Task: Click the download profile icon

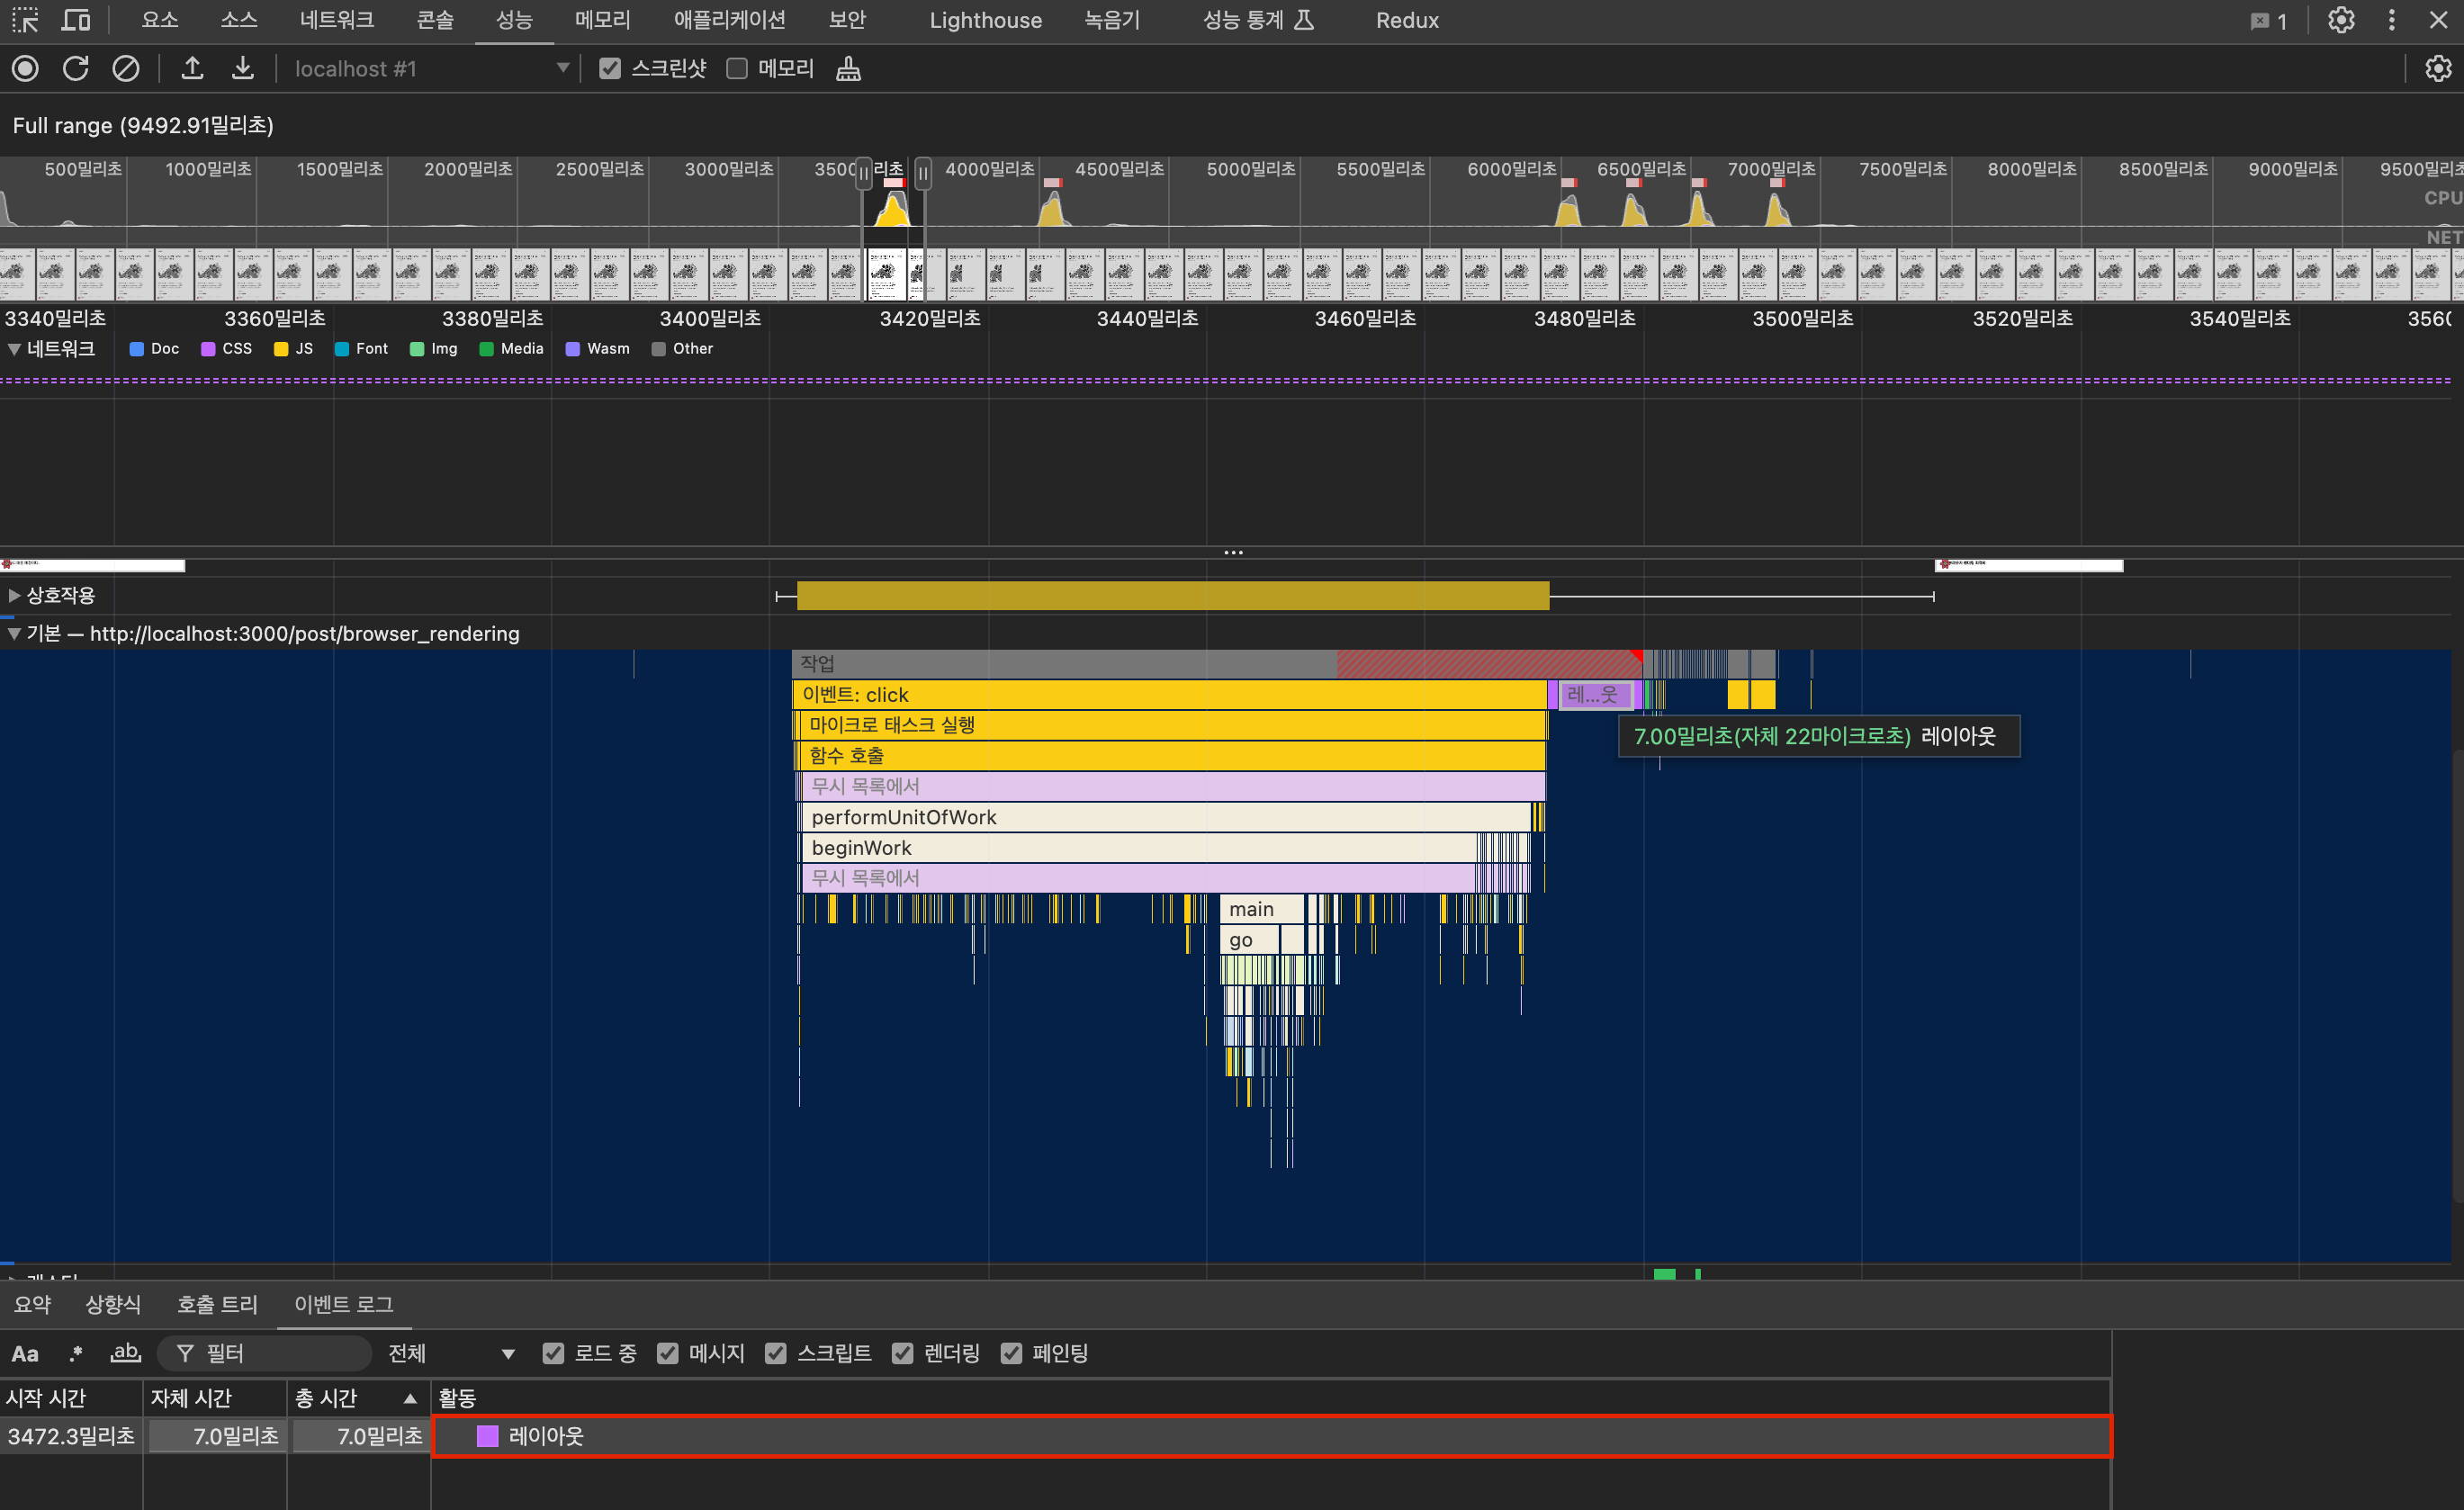Action: (x=242, y=68)
